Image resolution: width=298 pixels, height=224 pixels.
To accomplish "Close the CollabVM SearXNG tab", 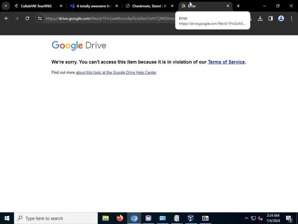I will [61, 6].
